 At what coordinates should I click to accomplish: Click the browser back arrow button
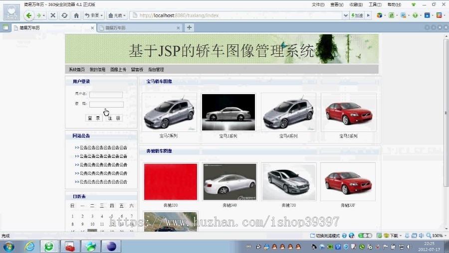pyautogui.click(x=28, y=15)
